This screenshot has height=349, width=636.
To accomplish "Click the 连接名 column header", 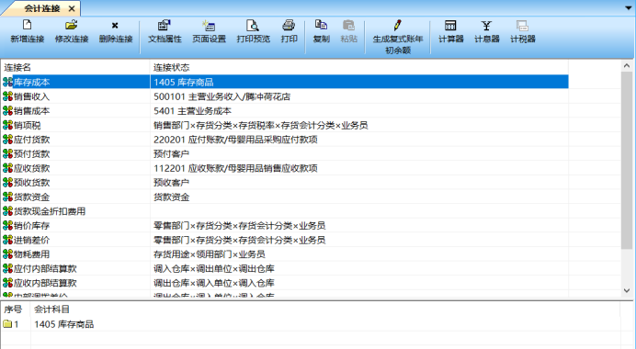I will [x=75, y=67].
